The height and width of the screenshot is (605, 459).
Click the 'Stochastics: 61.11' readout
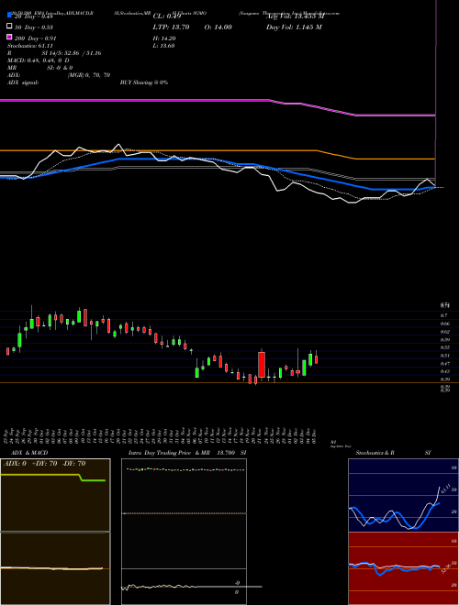pos(29,46)
